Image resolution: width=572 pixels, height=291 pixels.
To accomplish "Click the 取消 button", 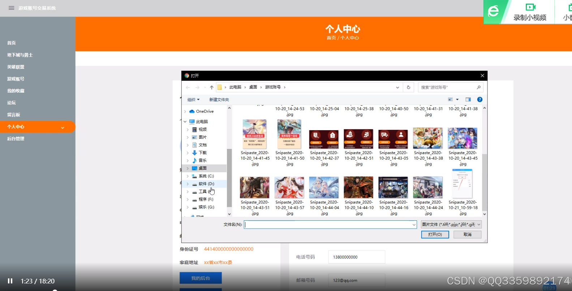I will tap(468, 235).
